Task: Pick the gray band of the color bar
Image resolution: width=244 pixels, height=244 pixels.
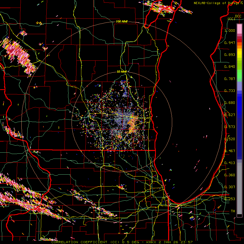Action: tap(239, 188)
